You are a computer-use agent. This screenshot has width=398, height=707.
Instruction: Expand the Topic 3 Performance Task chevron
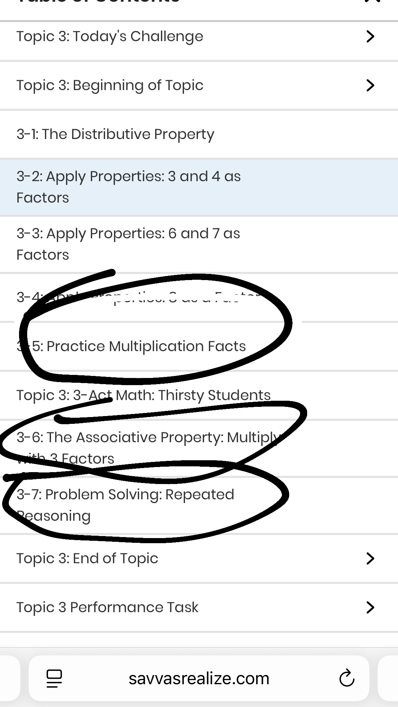tap(370, 607)
